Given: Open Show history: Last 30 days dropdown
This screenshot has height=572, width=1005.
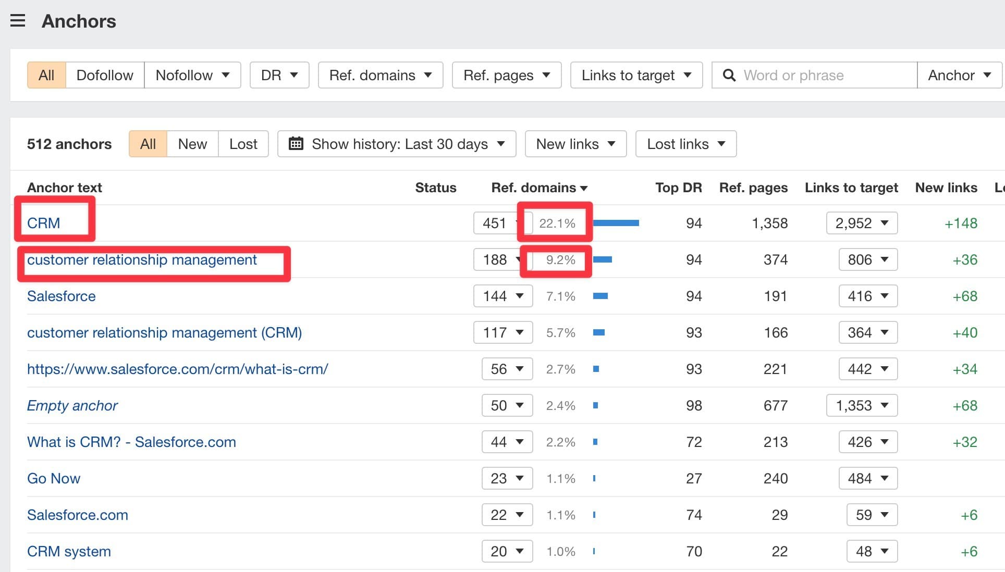Looking at the screenshot, I should tap(397, 144).
